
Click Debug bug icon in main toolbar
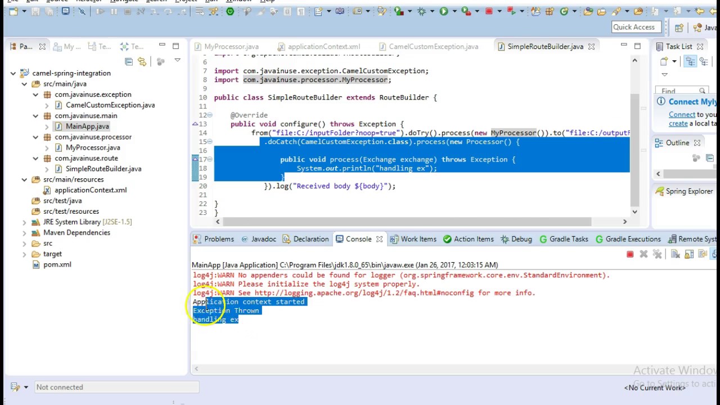421,11
